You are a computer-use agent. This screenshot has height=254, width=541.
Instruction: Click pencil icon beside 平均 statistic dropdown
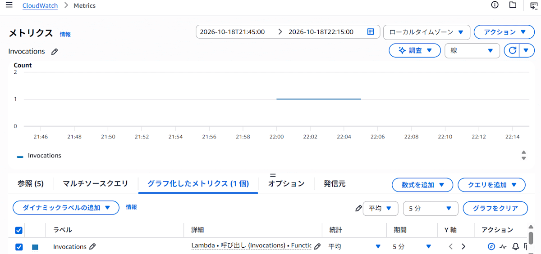tap(358, 209)
